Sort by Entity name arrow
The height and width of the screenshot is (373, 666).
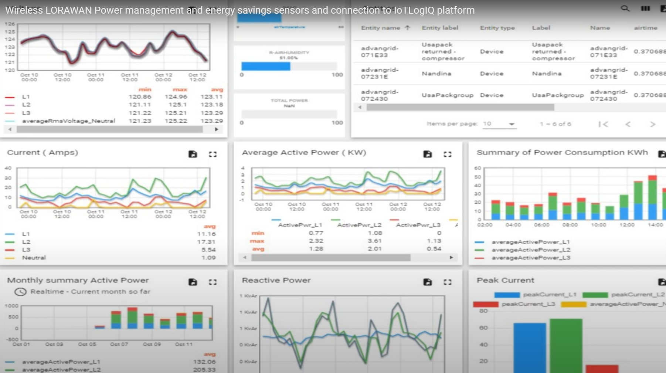coord(408,28)
